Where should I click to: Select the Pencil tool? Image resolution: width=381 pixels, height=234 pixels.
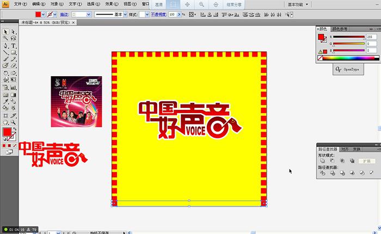pyautogui.click(x=14, y=59)
